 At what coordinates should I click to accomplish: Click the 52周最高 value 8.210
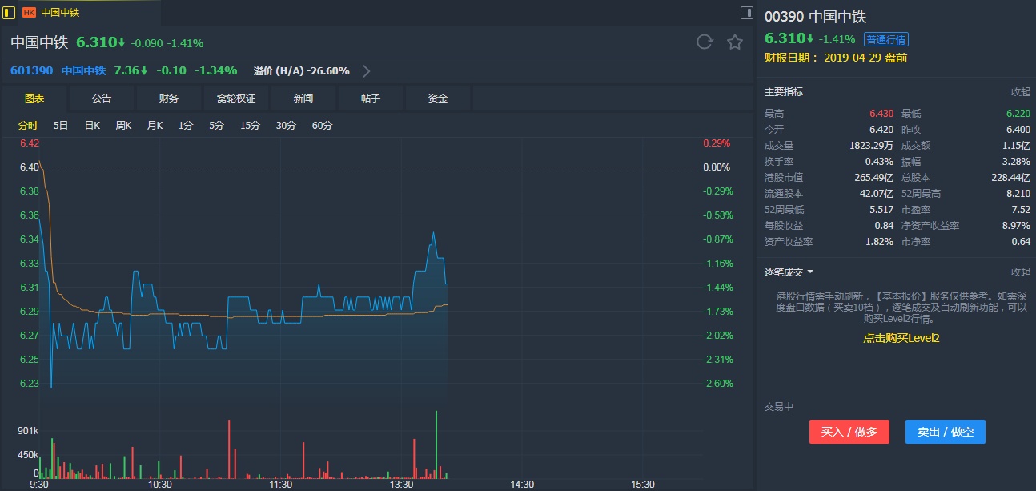pos(1018,194)
